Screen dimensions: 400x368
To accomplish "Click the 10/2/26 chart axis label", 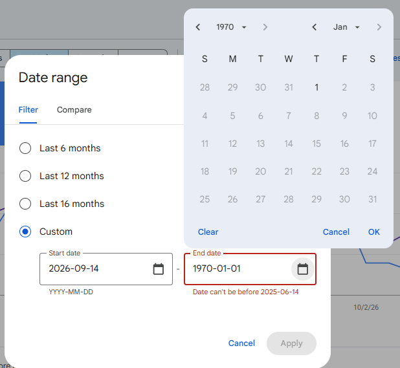I will point(366,307).
